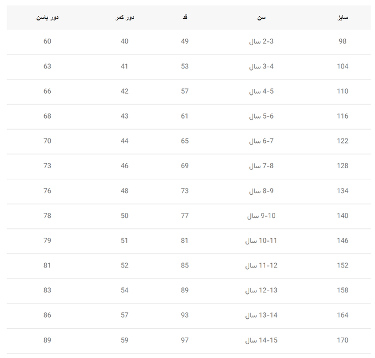
Task: Click hip value 79 in size 146 row
Action: pyautogui.click(x=47, y=241)
